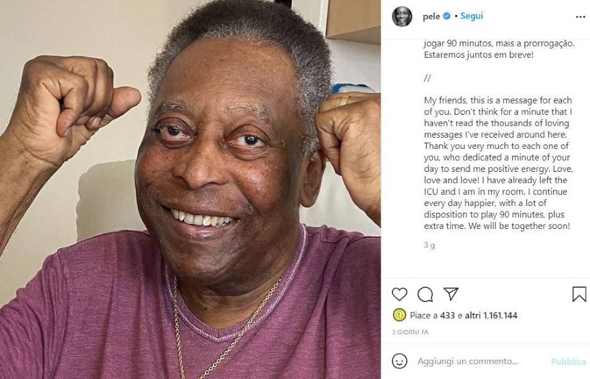Open the 3 GIORNI FA timestamp

tap(410, 332)
